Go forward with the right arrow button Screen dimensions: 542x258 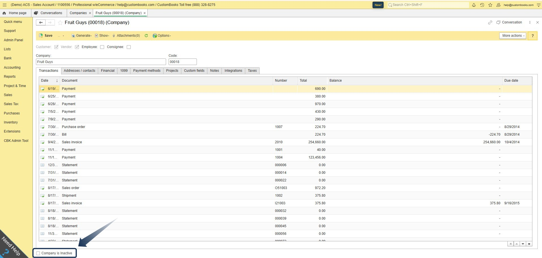pyautogui.click(x=50, y=23)
